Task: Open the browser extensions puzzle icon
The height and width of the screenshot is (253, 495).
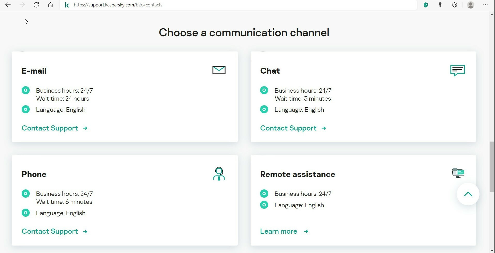Action: coord(454,5)
